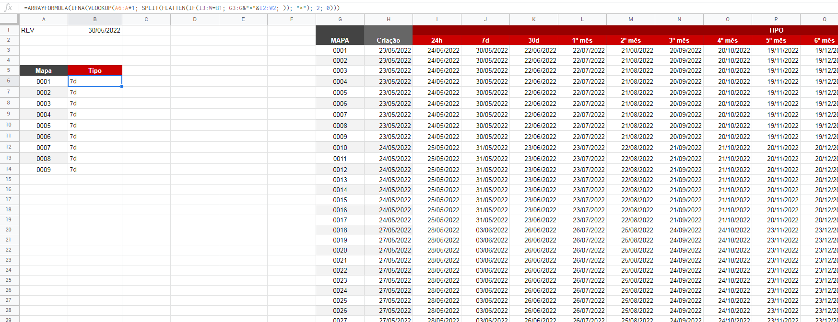This screenshot has width=838, height=322.
Task: Click Criação date 24/05/2022 in row 12
Action: click(389, 148)
